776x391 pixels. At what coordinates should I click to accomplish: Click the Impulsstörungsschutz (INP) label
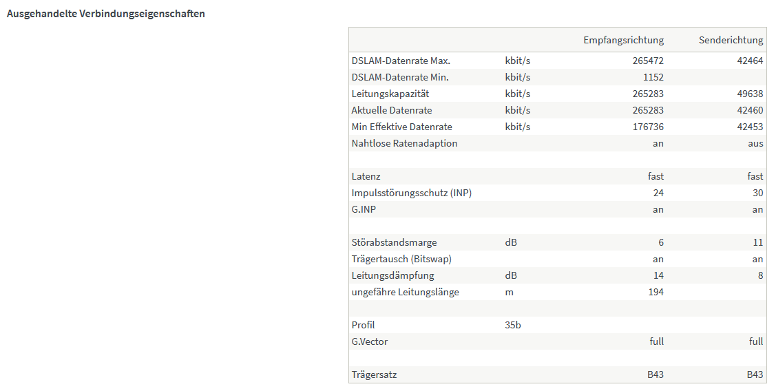pos(411,193)
